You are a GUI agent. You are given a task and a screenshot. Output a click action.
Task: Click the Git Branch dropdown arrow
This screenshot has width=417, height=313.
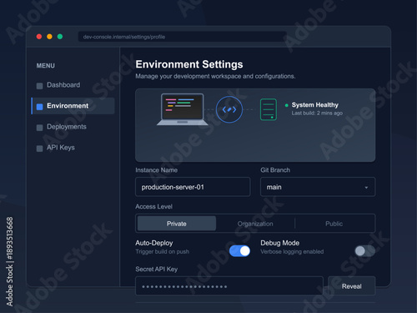[x=366, y=188]
